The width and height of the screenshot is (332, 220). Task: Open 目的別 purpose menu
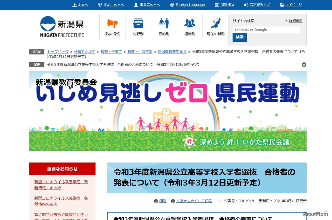[164, 27]
